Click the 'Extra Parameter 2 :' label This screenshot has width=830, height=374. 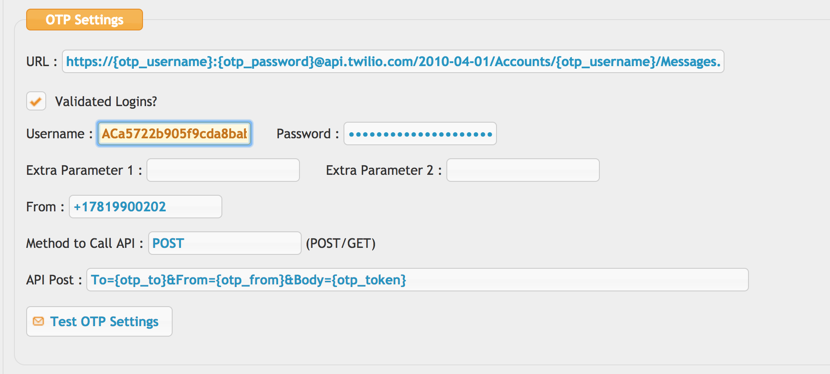[384, 170]
